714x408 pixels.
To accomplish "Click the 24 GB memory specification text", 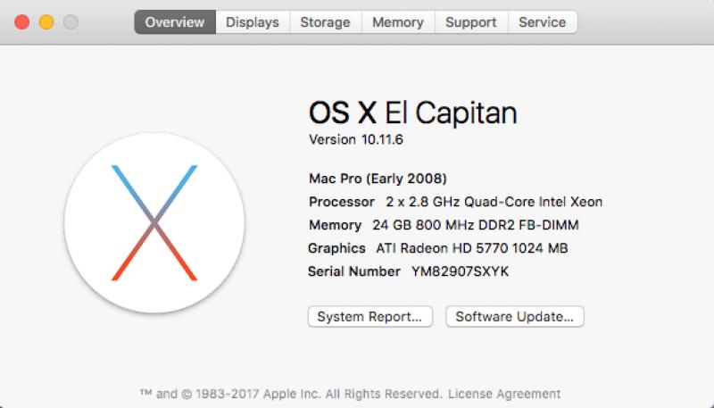I will point(476,225).
